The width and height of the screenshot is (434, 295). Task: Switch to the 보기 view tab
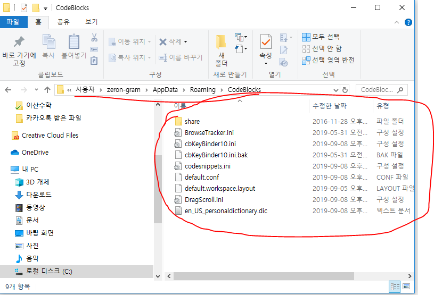(x=92, y=22)
